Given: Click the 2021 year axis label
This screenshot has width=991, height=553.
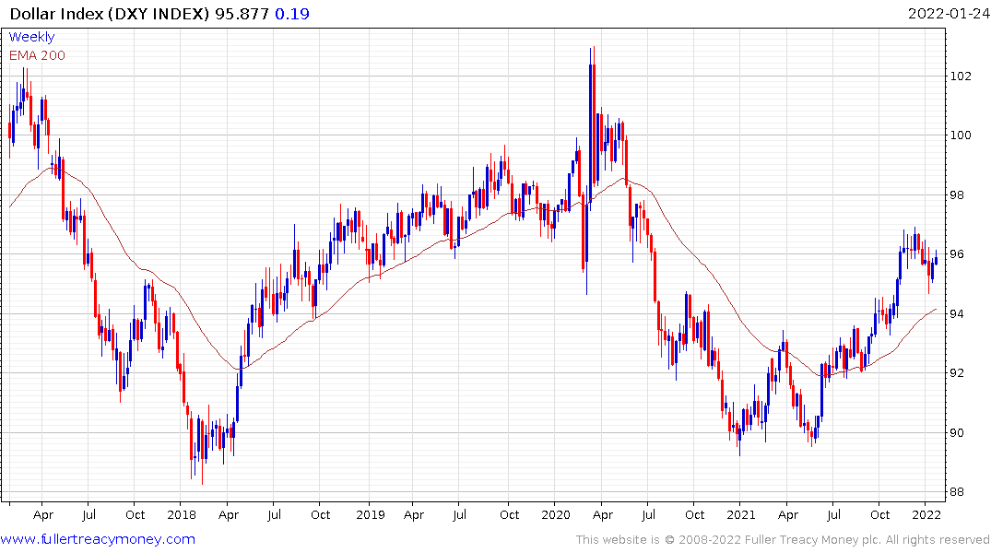Looking at the screenshot, I should (x=741, y=514).
